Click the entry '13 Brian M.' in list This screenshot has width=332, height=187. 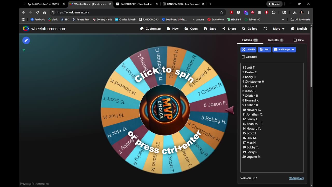coord(250,124)
